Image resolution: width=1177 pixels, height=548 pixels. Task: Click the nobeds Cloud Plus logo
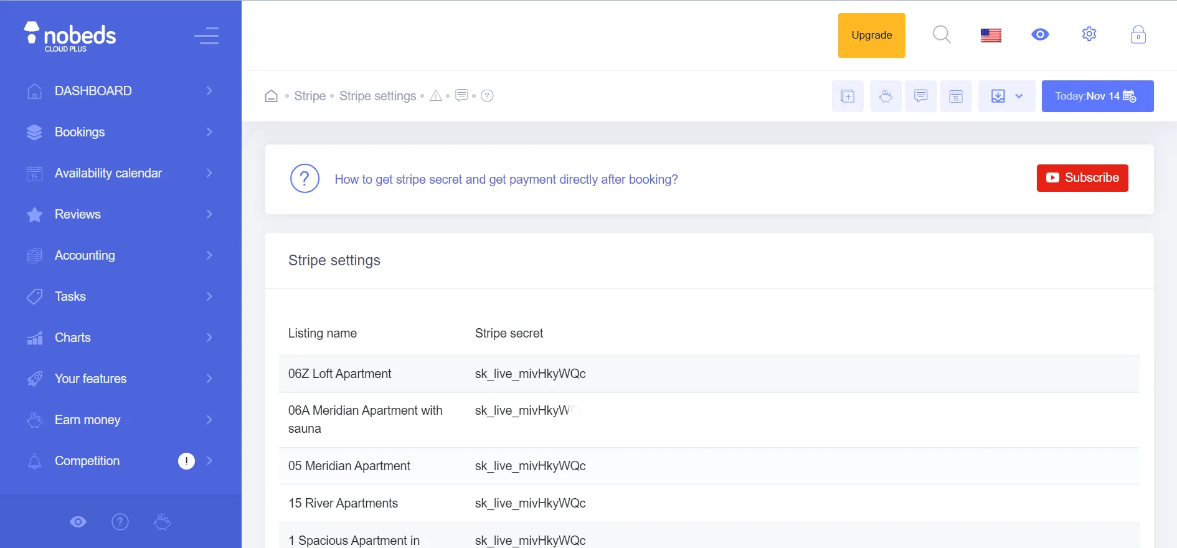coord(70,37)
